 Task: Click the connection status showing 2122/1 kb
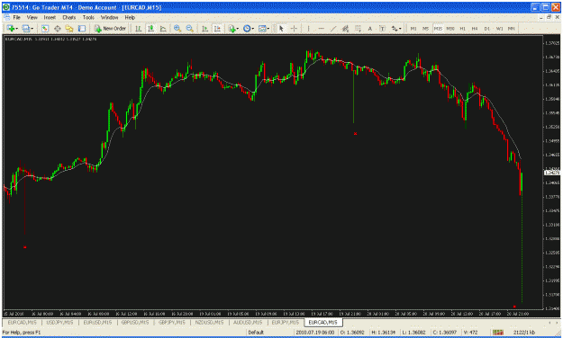[524, 333]
